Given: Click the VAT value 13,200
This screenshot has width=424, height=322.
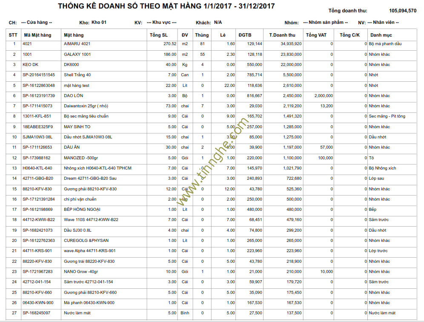Looking at the screenshot, I should click(327, 106).
